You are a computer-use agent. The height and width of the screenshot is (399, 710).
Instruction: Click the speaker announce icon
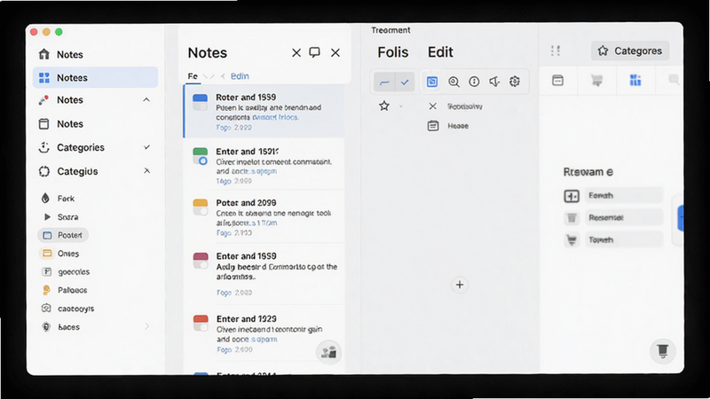click(x=494, y=82)
